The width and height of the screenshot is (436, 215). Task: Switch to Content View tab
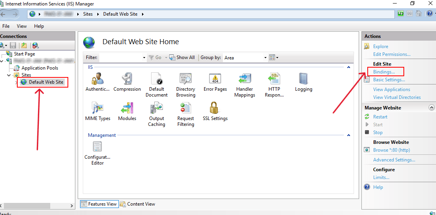pyautogui.click(x=138, y=204)
